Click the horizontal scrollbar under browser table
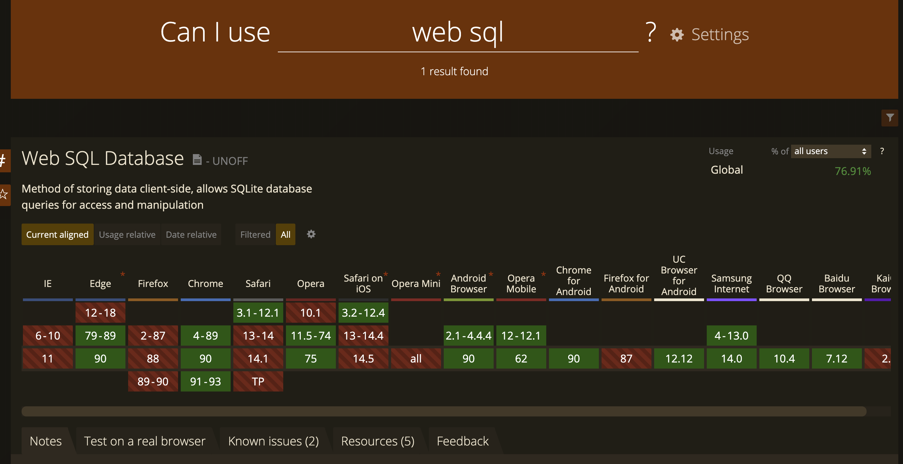This screenshot has height=464, width=903. click(x=443, y=411)
